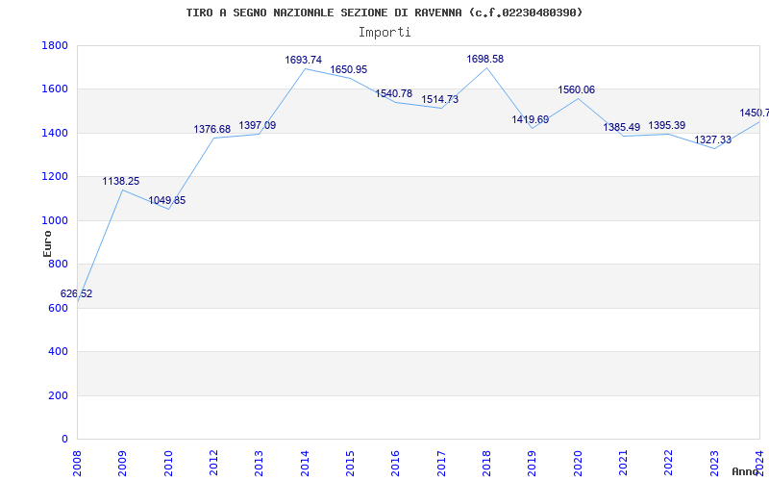Select data label 1376.68
769x481 pixels.
[x=211, y=129]
